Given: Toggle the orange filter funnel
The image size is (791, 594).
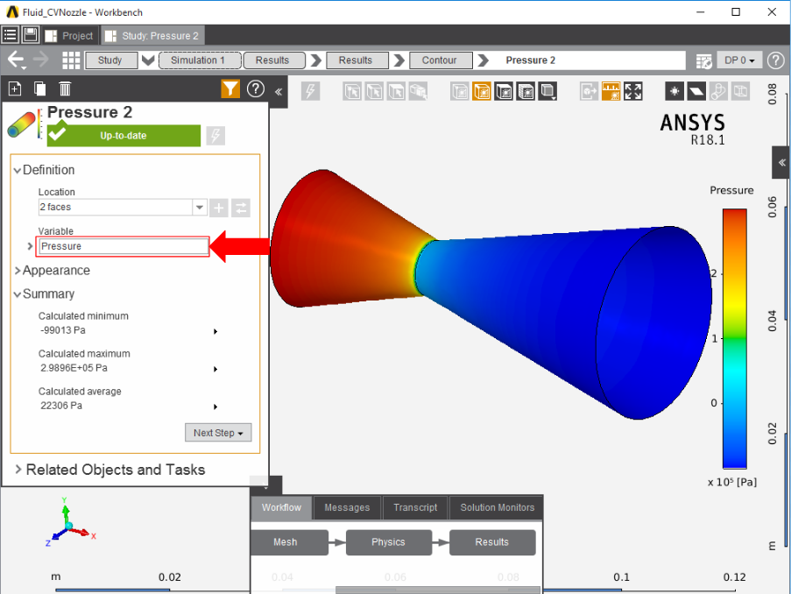Looking at the screenshot, I should coord(230,88).
